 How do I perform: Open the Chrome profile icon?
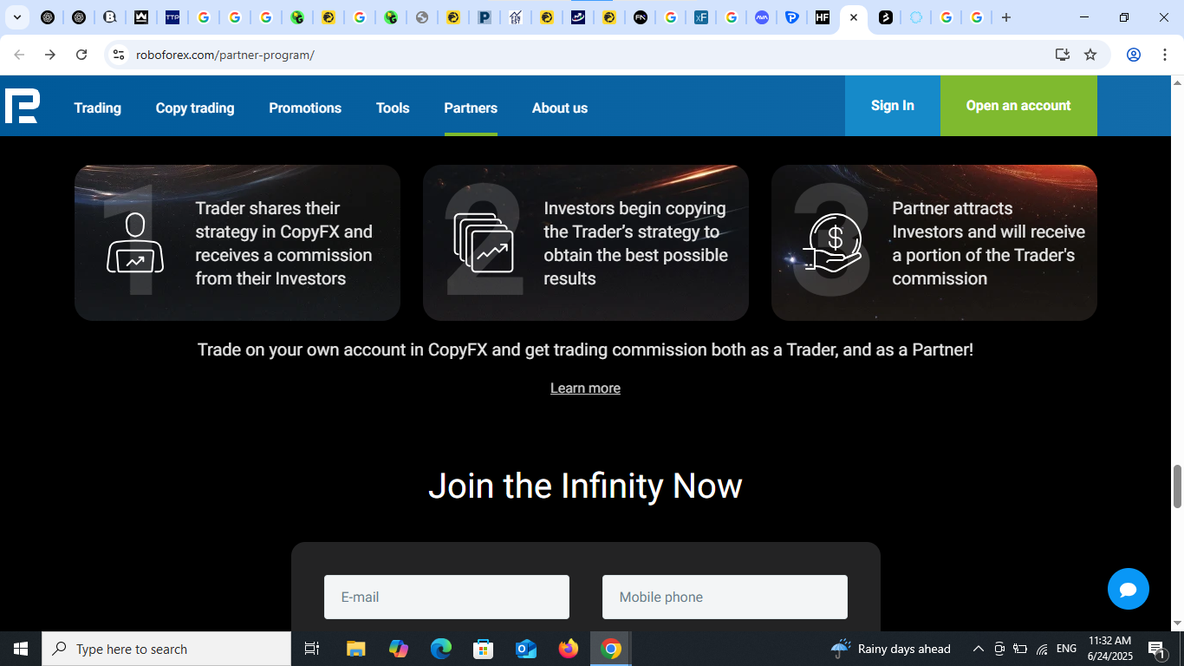1133,55
